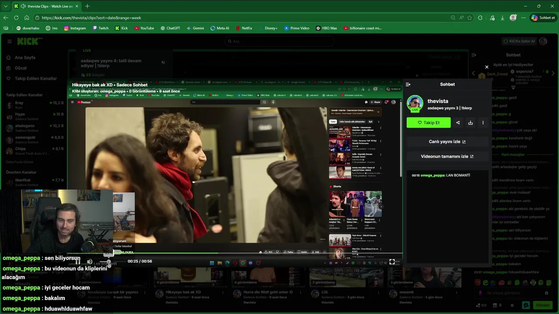Reload the page
Image resolution: width=559 pixels, height=314 pixels.
[x=16, y=18]
